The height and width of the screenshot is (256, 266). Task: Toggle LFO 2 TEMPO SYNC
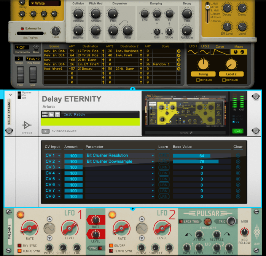point(111,251)
